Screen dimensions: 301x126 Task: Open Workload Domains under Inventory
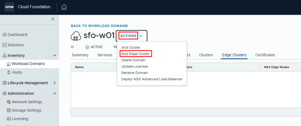tap(28, 64)
